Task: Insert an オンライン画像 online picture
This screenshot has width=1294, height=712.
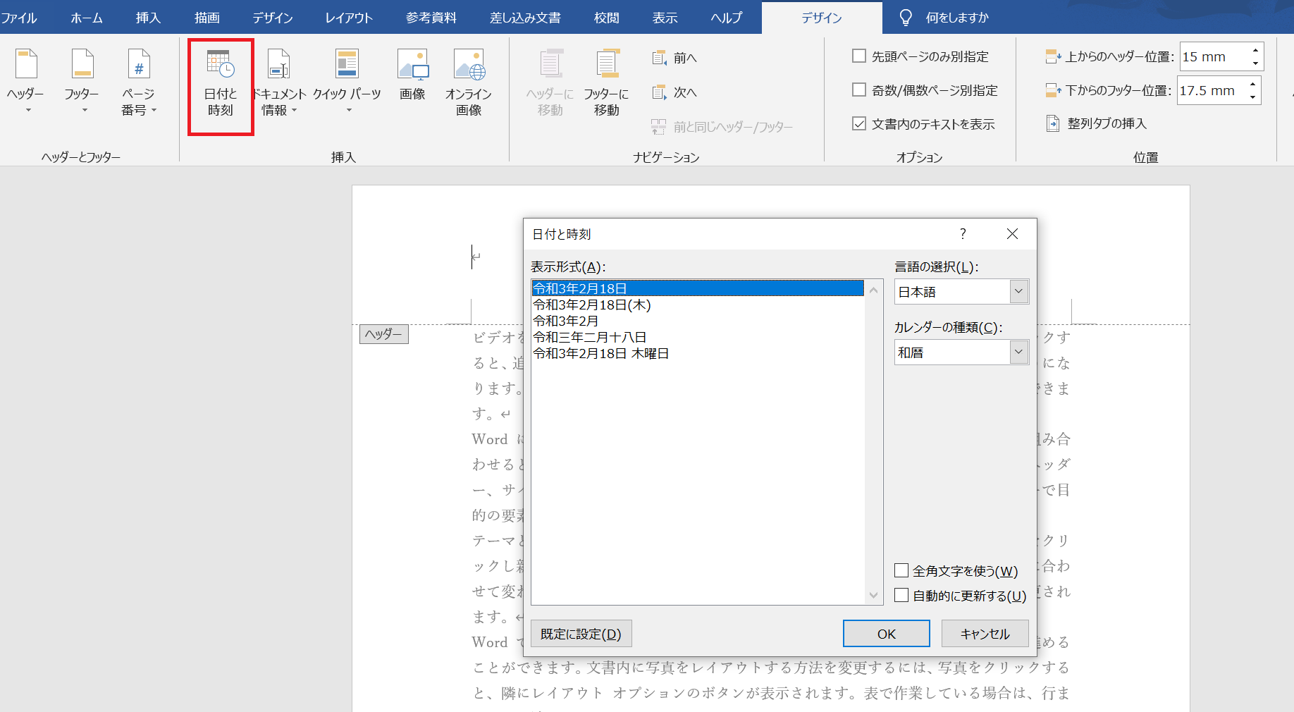Action: pyautogui.click(x=469, y=82)
